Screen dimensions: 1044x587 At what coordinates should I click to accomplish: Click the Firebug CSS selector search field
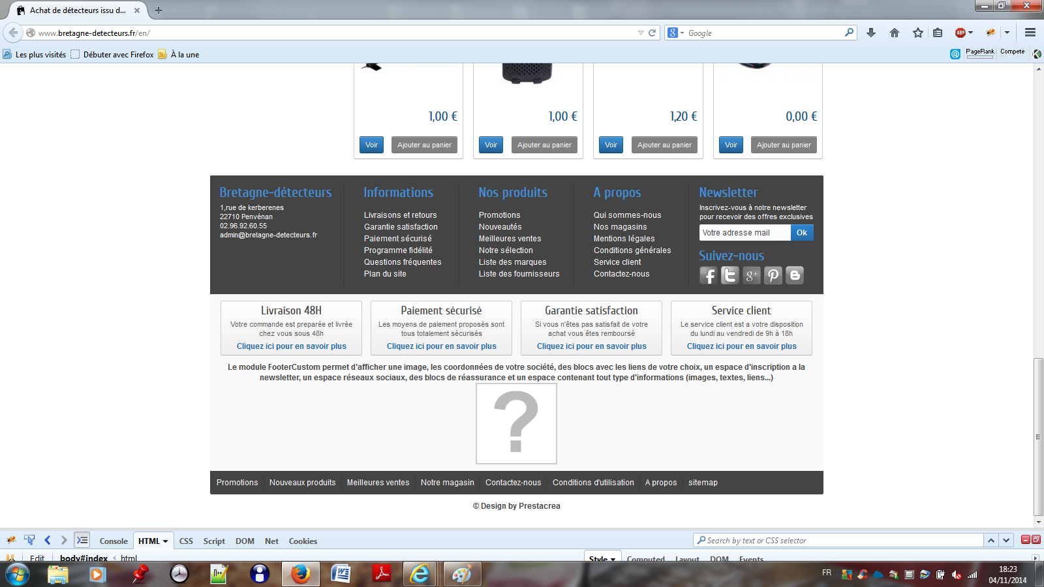[x=838, y=540]
